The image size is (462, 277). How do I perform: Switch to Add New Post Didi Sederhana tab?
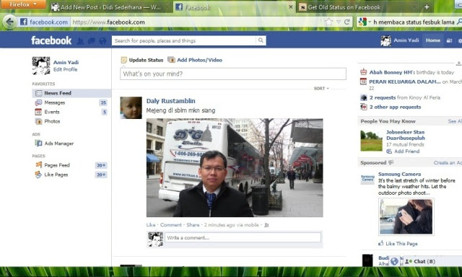pyautogui.click(x=110, y=7)
